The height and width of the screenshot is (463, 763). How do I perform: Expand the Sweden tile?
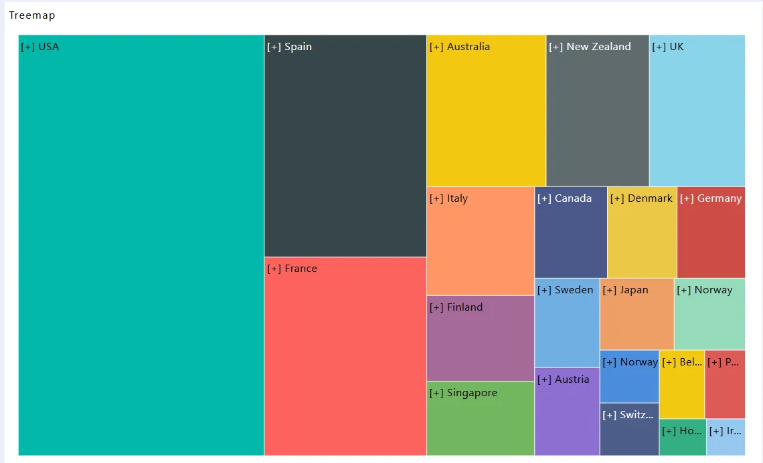tap(567, 323)
